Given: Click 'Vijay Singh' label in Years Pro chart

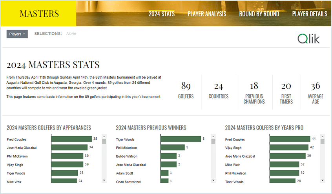Looking at the screenshot, I should tap(233, 148).
